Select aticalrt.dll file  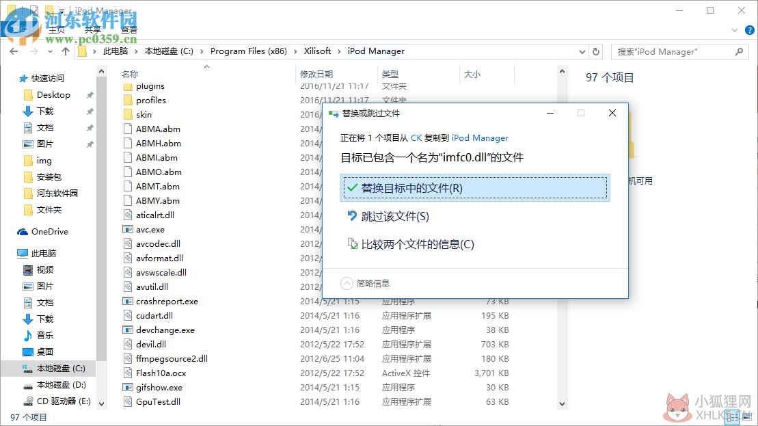pos(155,215)
